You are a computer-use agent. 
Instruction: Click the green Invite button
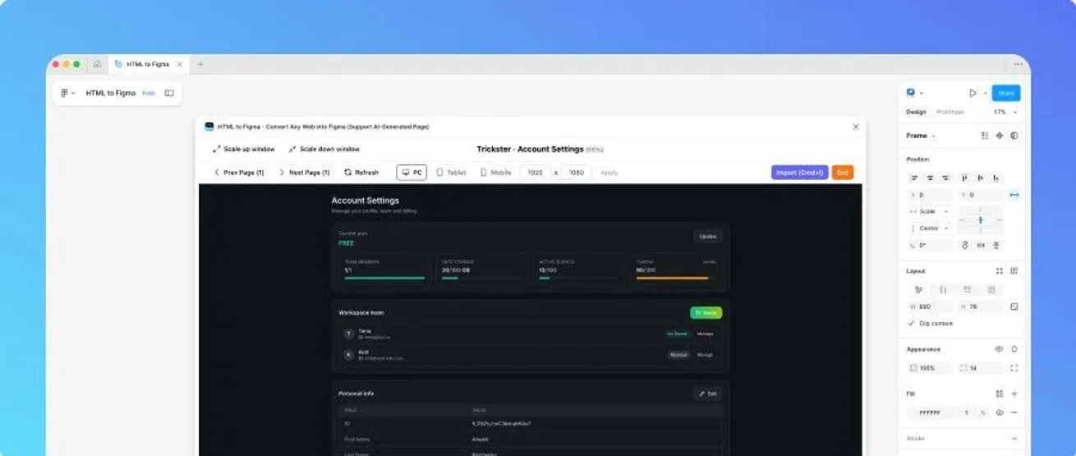point(706,313)
